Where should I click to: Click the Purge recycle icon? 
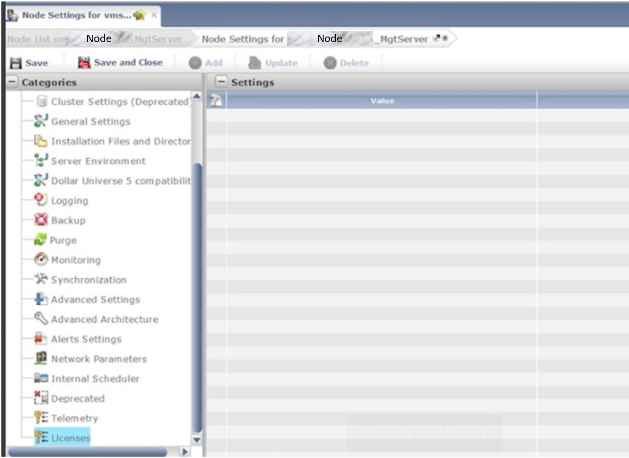(40, 240)
